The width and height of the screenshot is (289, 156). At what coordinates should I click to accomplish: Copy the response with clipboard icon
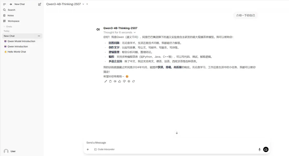click(x=110, y=81)
